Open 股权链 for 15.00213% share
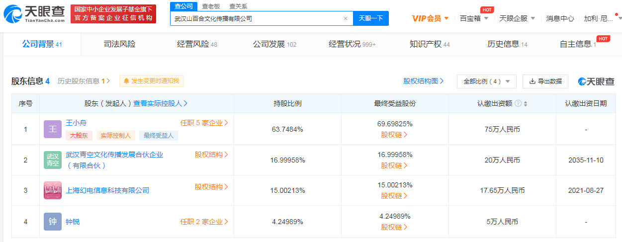Viewport: 622px width, 242px height. tap(395, 196)
